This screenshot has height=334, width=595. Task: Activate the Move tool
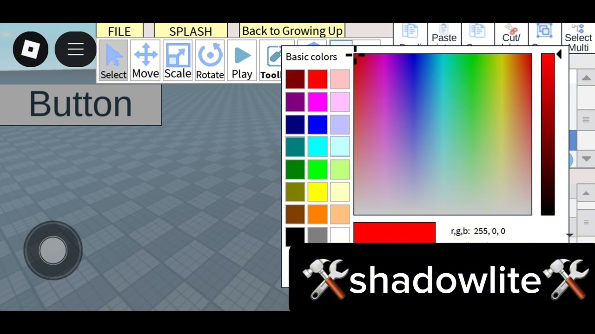click(145, 60)
